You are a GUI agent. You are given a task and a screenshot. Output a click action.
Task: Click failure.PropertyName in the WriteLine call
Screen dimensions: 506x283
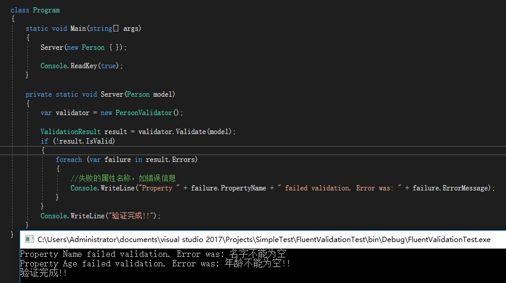tap(228, 188)
